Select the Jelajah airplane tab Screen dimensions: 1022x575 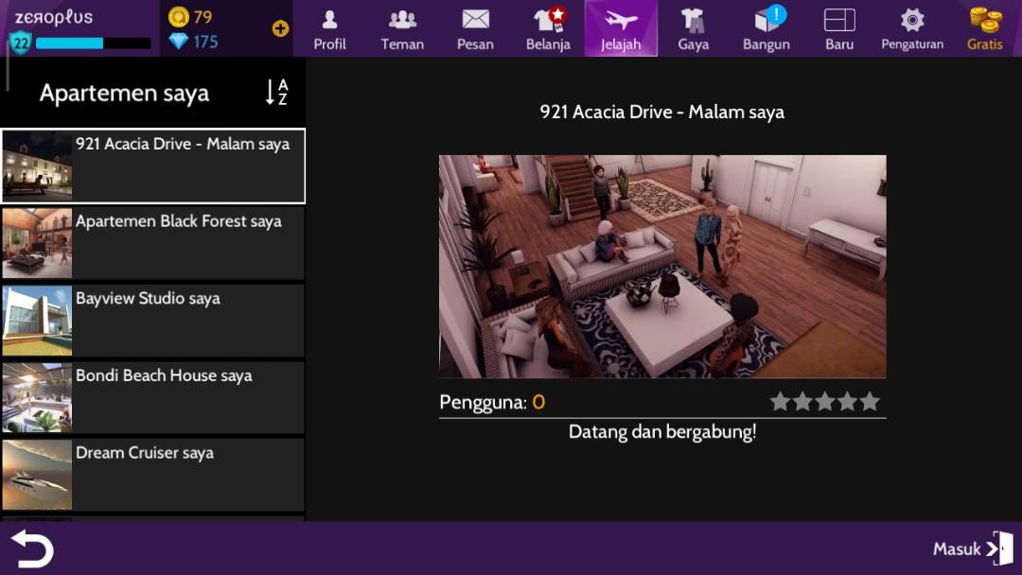click(621, 28)
